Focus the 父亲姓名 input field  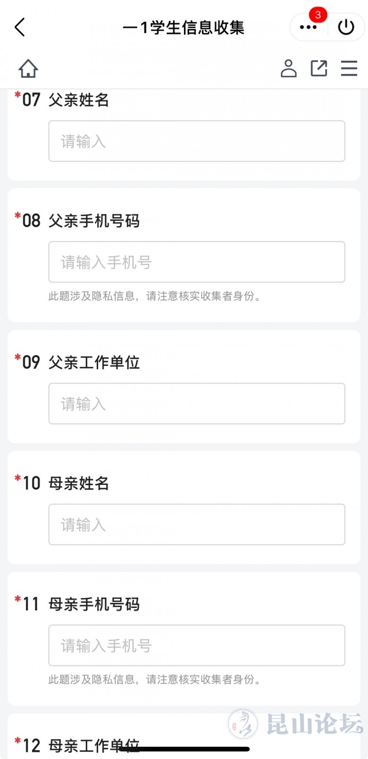[197, 141]
